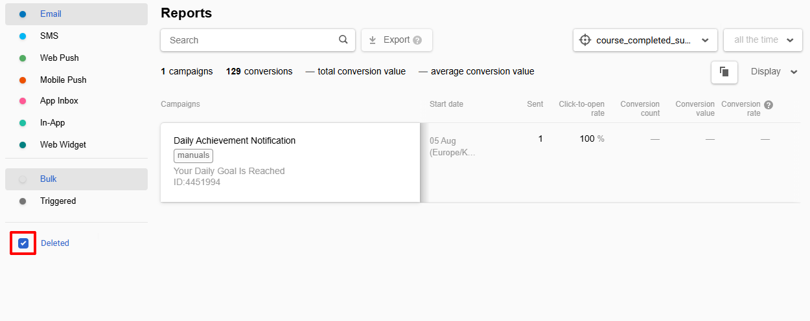Screen dimensions: 810x321
Task: Click the Conversion rate help icon
Action: click(769, 105)
